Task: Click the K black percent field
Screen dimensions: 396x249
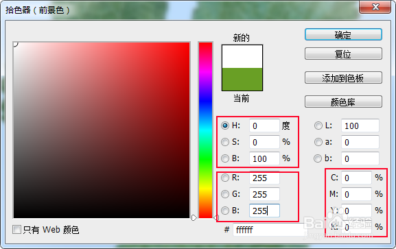Action: [x=357, y=227]
